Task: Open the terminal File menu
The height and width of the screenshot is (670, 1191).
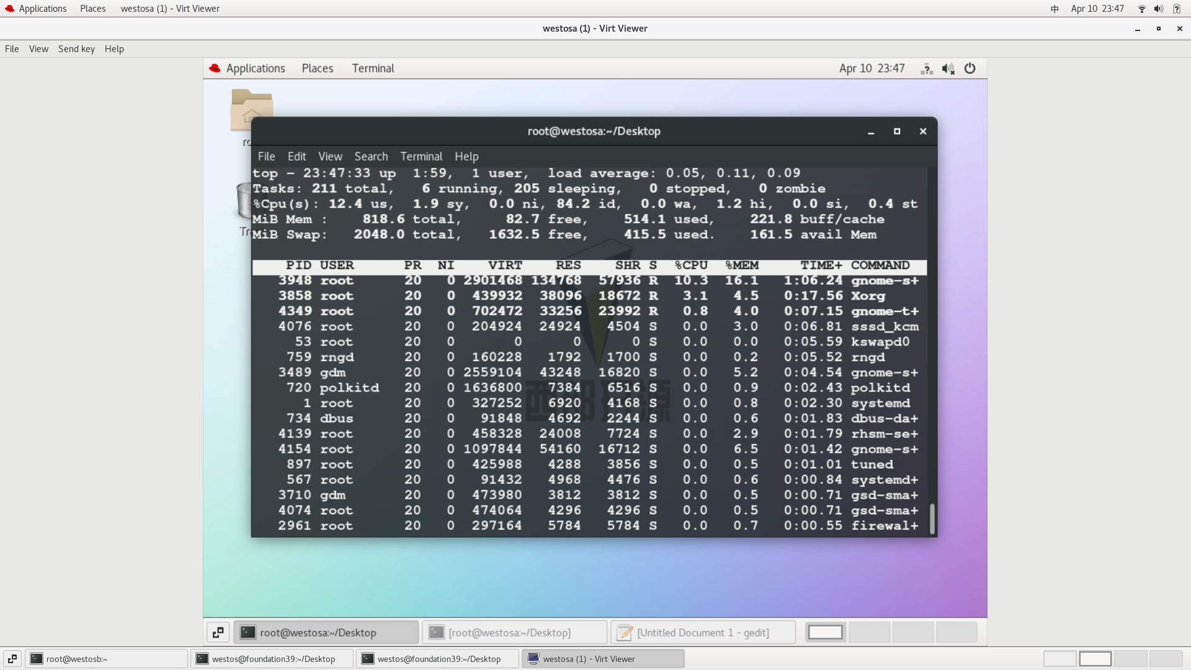Action: [x=266, y=156]
